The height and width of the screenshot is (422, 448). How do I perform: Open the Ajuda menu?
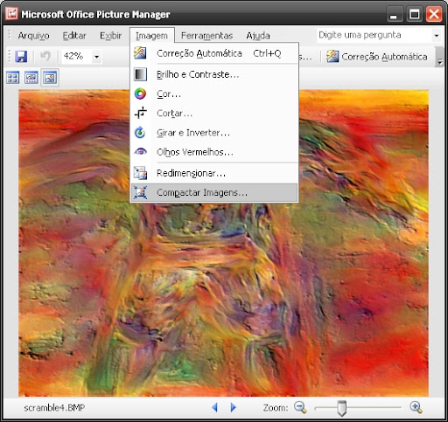pyautogui.click(x=258, y=36)
